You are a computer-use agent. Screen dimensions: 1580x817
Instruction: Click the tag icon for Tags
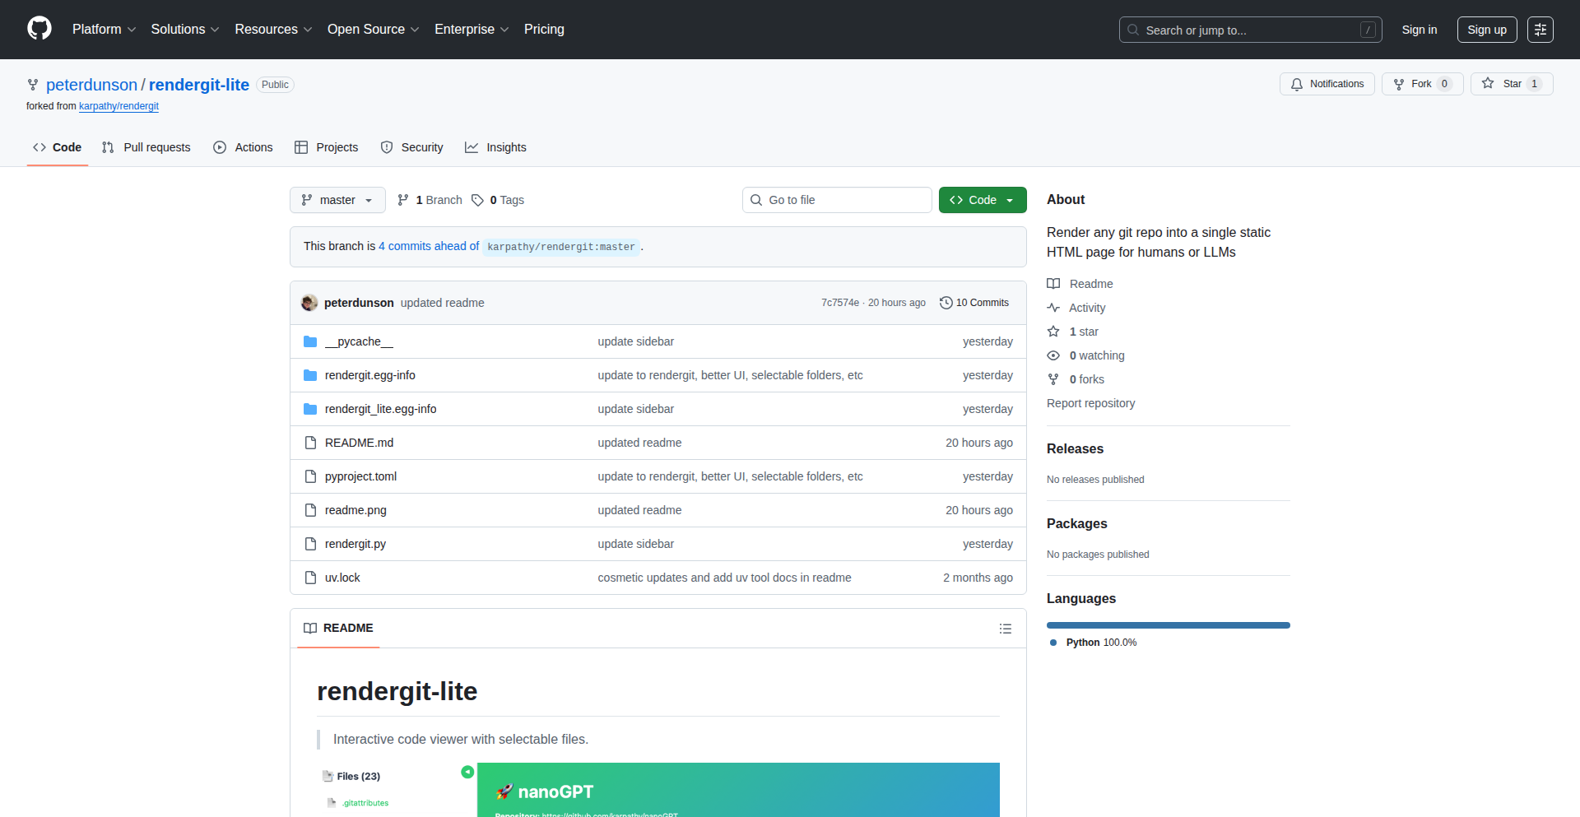(x=477, y=200)
